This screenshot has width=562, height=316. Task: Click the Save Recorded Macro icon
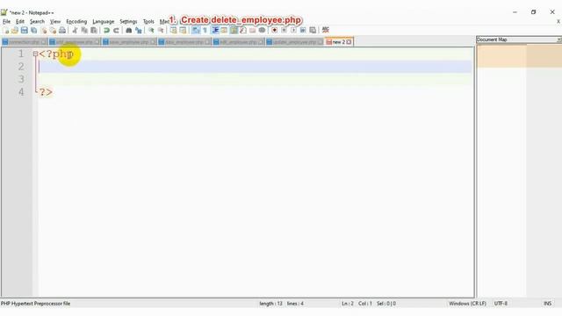tap(313, 31)
